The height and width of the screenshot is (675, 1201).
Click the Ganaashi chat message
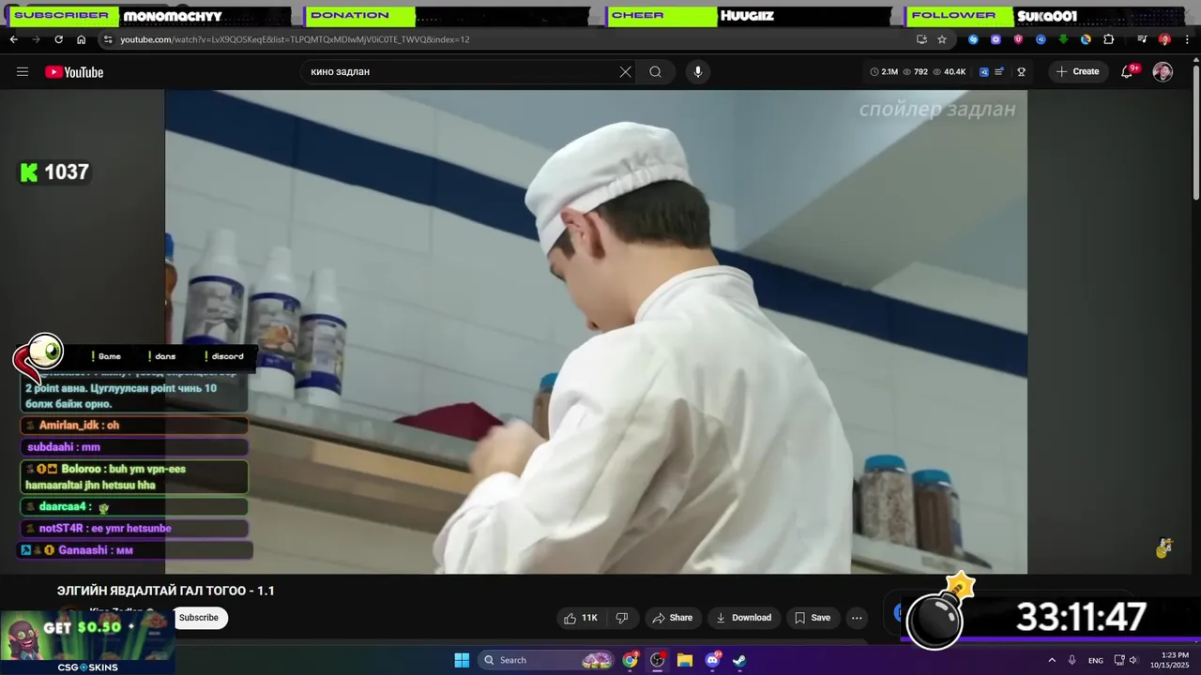(x=136, y=550)
